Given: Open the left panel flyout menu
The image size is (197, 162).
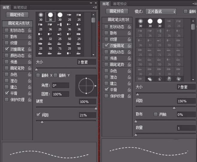Looking at the screenshot, I should coord(95,7).
